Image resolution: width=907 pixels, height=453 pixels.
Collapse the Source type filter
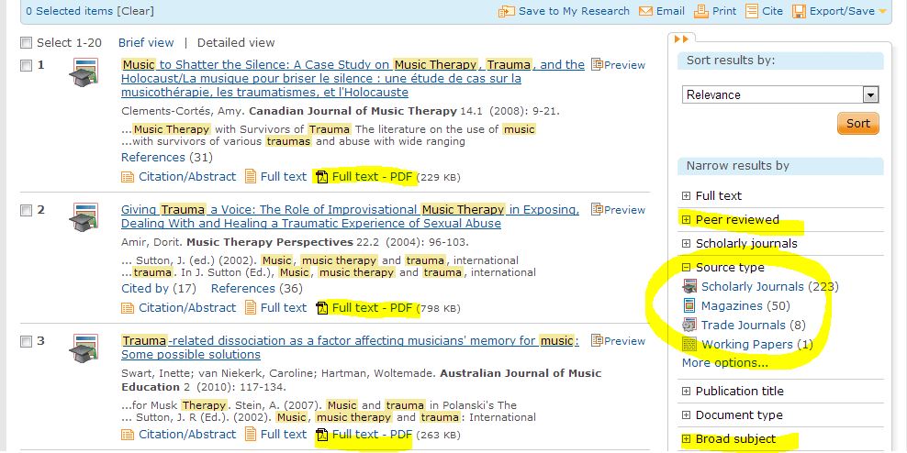coord(686,268)
